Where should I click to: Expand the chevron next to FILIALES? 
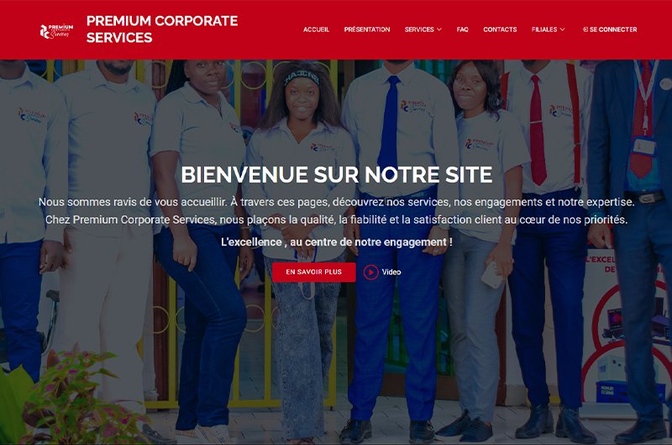[562, 29]
